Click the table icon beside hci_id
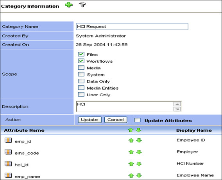222x180 pixels. (8, 164)
